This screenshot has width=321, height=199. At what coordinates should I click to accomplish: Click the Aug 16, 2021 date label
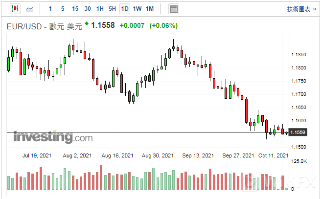pyautogui.click(x=117, y=155)
